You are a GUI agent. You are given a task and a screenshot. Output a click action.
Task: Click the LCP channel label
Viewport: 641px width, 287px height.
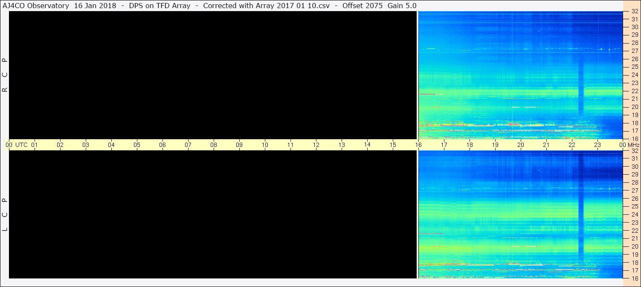pyautogui.click(x=5, y=214)
